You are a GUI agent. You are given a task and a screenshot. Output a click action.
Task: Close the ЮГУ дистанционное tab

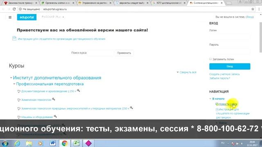185,3
